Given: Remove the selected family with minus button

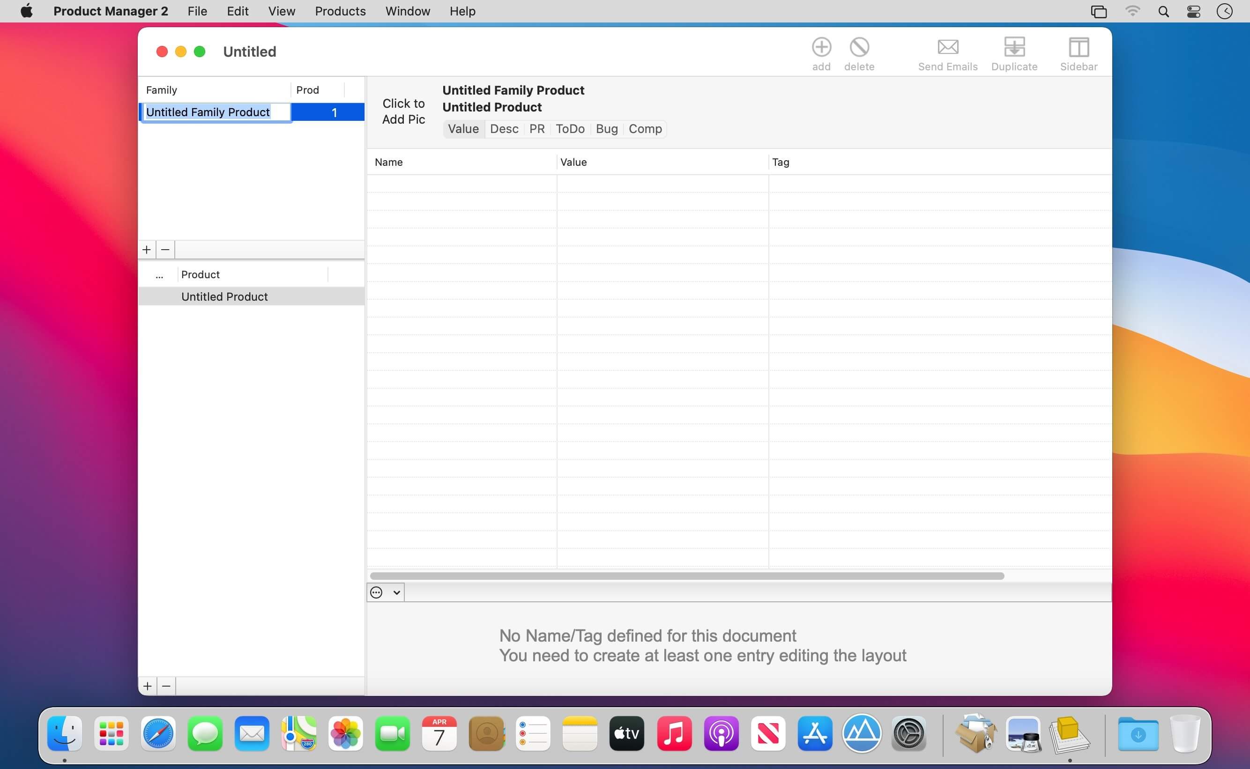Looking at the screenshot, I should tap(165, 250).
